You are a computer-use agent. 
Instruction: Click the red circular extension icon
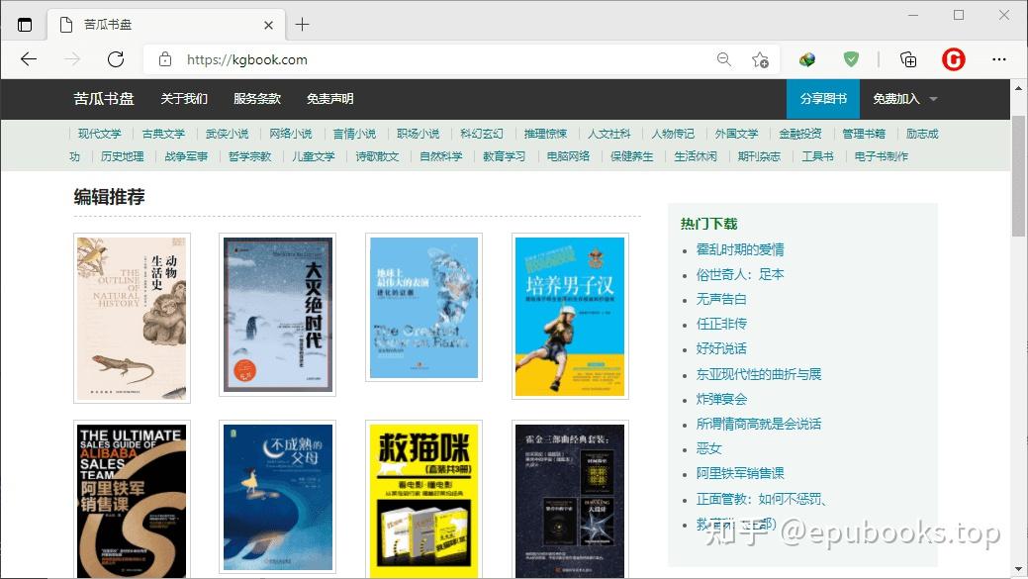coord(953,59)
